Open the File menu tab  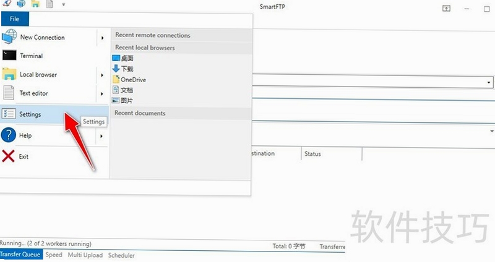[14, 19]
